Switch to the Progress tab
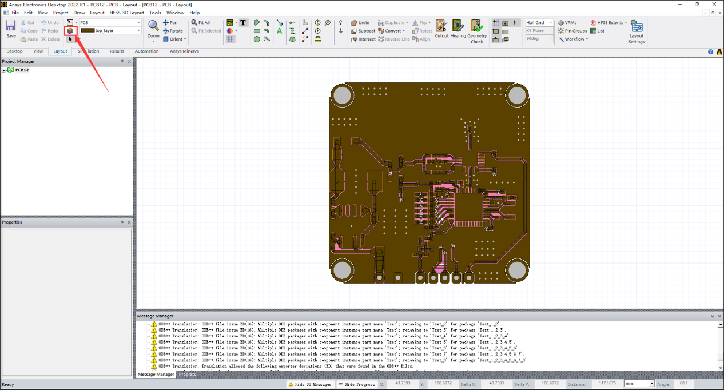This screenshot has height=390, width=724. (187, 375)
